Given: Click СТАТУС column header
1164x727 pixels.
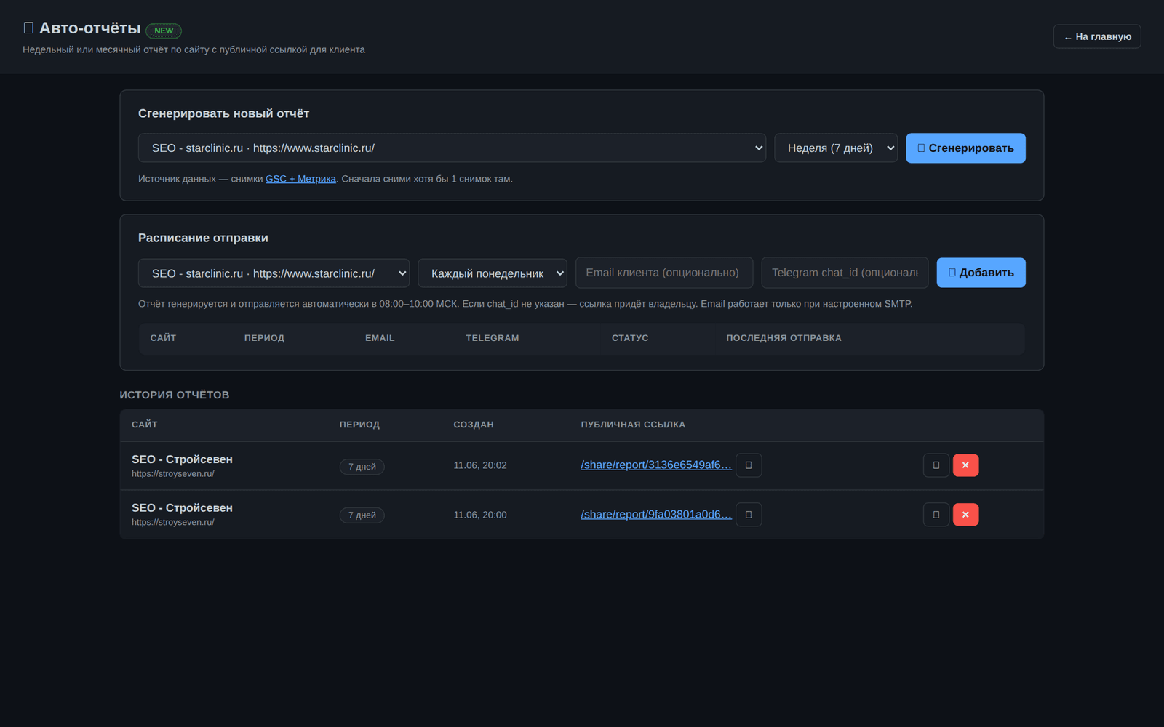Looking at the screenshot, I should 630,338.
